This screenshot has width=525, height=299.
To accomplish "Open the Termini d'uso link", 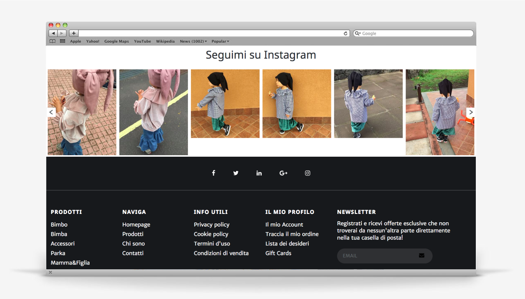I will coord(212,244).
